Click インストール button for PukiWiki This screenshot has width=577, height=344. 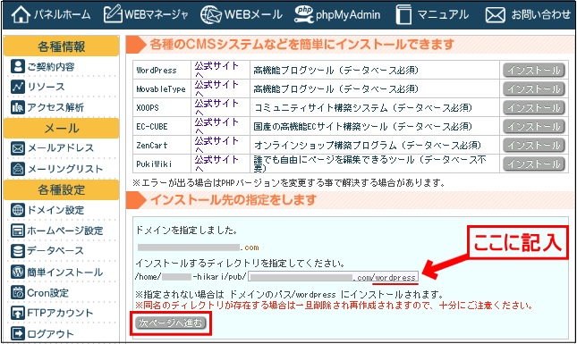[x=533, y=164]
